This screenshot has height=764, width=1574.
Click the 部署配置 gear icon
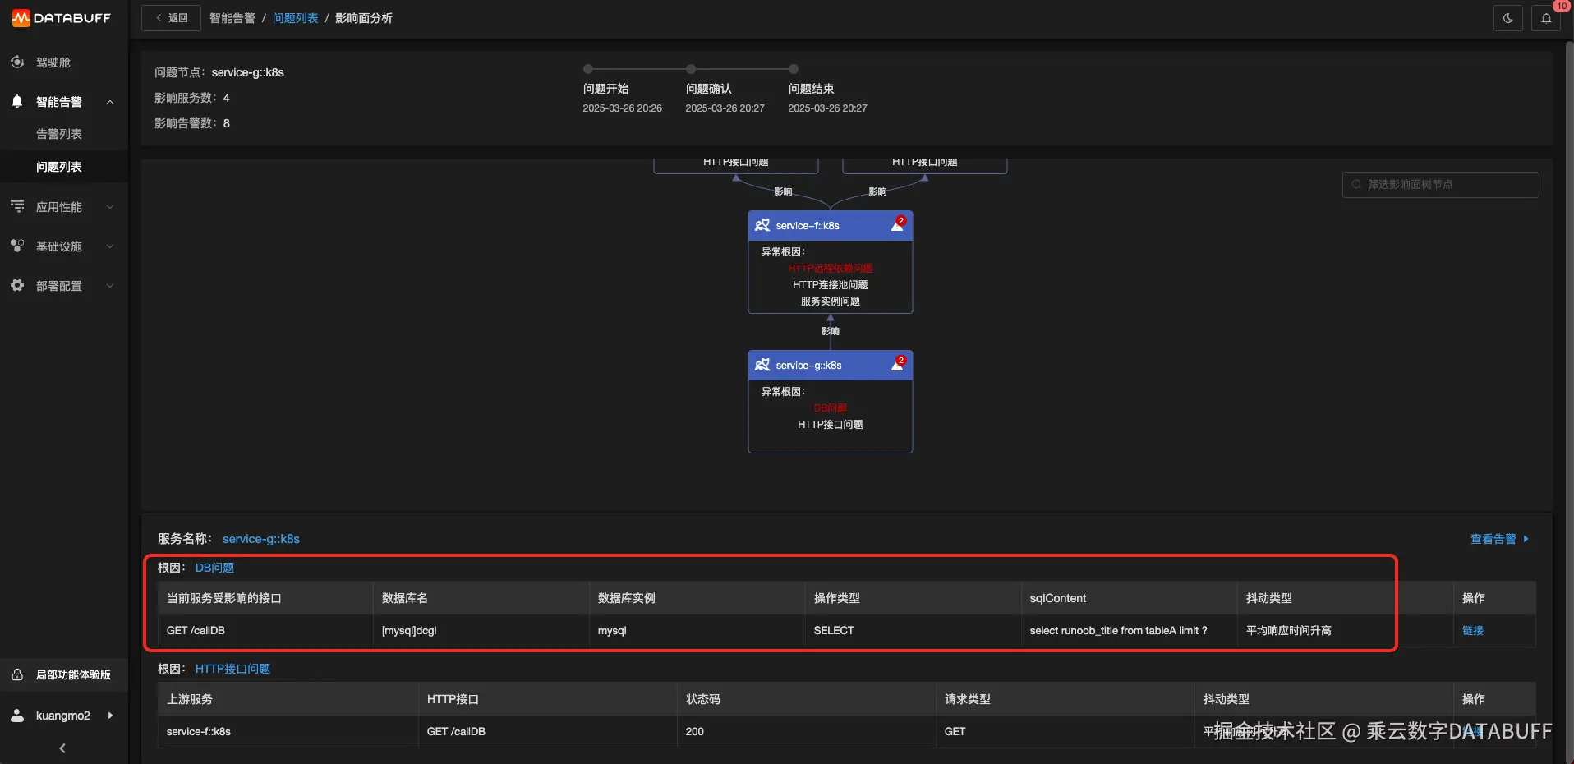(17, 285)
